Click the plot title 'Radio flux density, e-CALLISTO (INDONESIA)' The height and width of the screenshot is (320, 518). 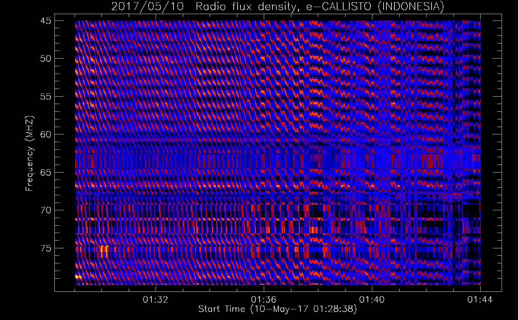coord(320,6)
